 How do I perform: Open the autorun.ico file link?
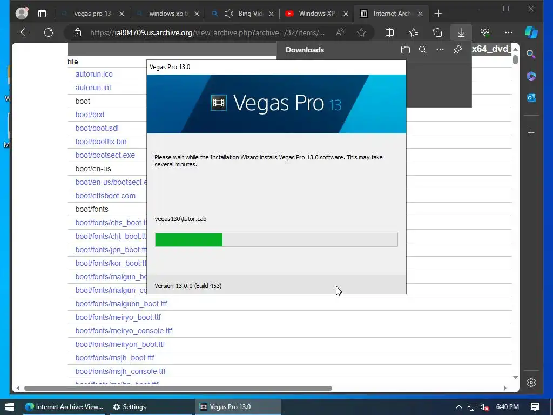point(94,74)
